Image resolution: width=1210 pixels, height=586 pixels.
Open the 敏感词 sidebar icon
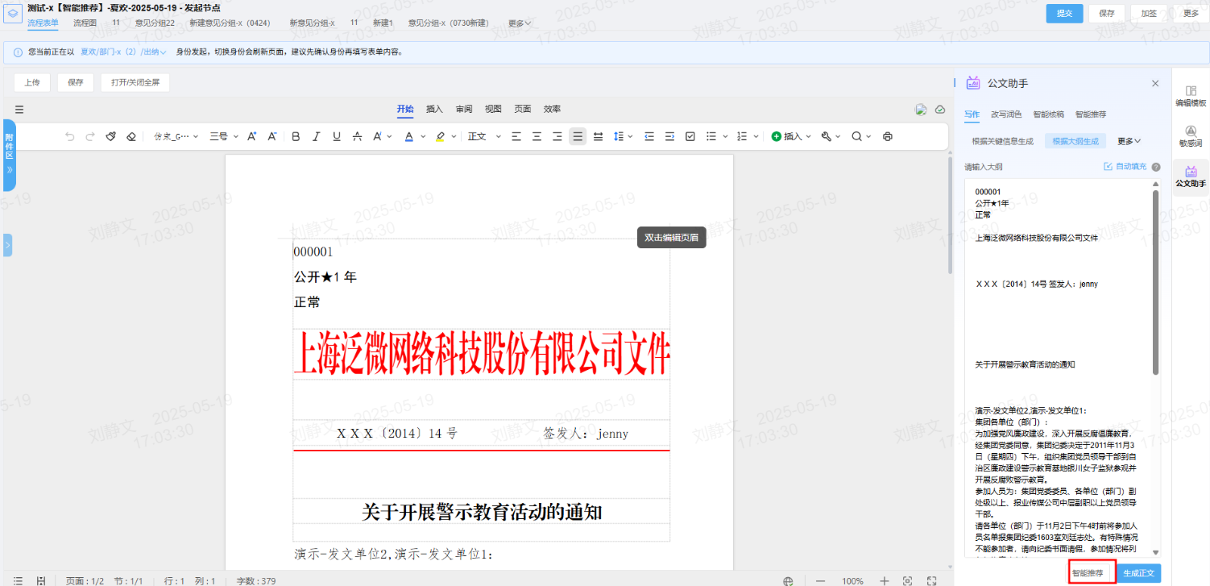coord(1191,135)
